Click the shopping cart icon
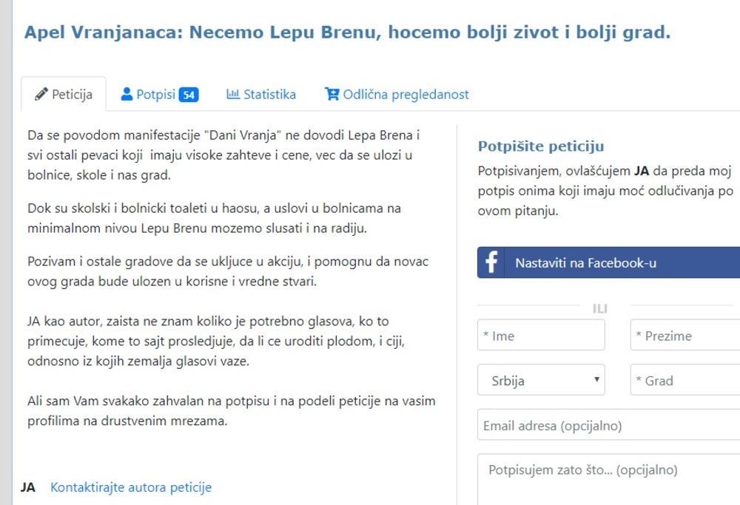 [332, 94]
